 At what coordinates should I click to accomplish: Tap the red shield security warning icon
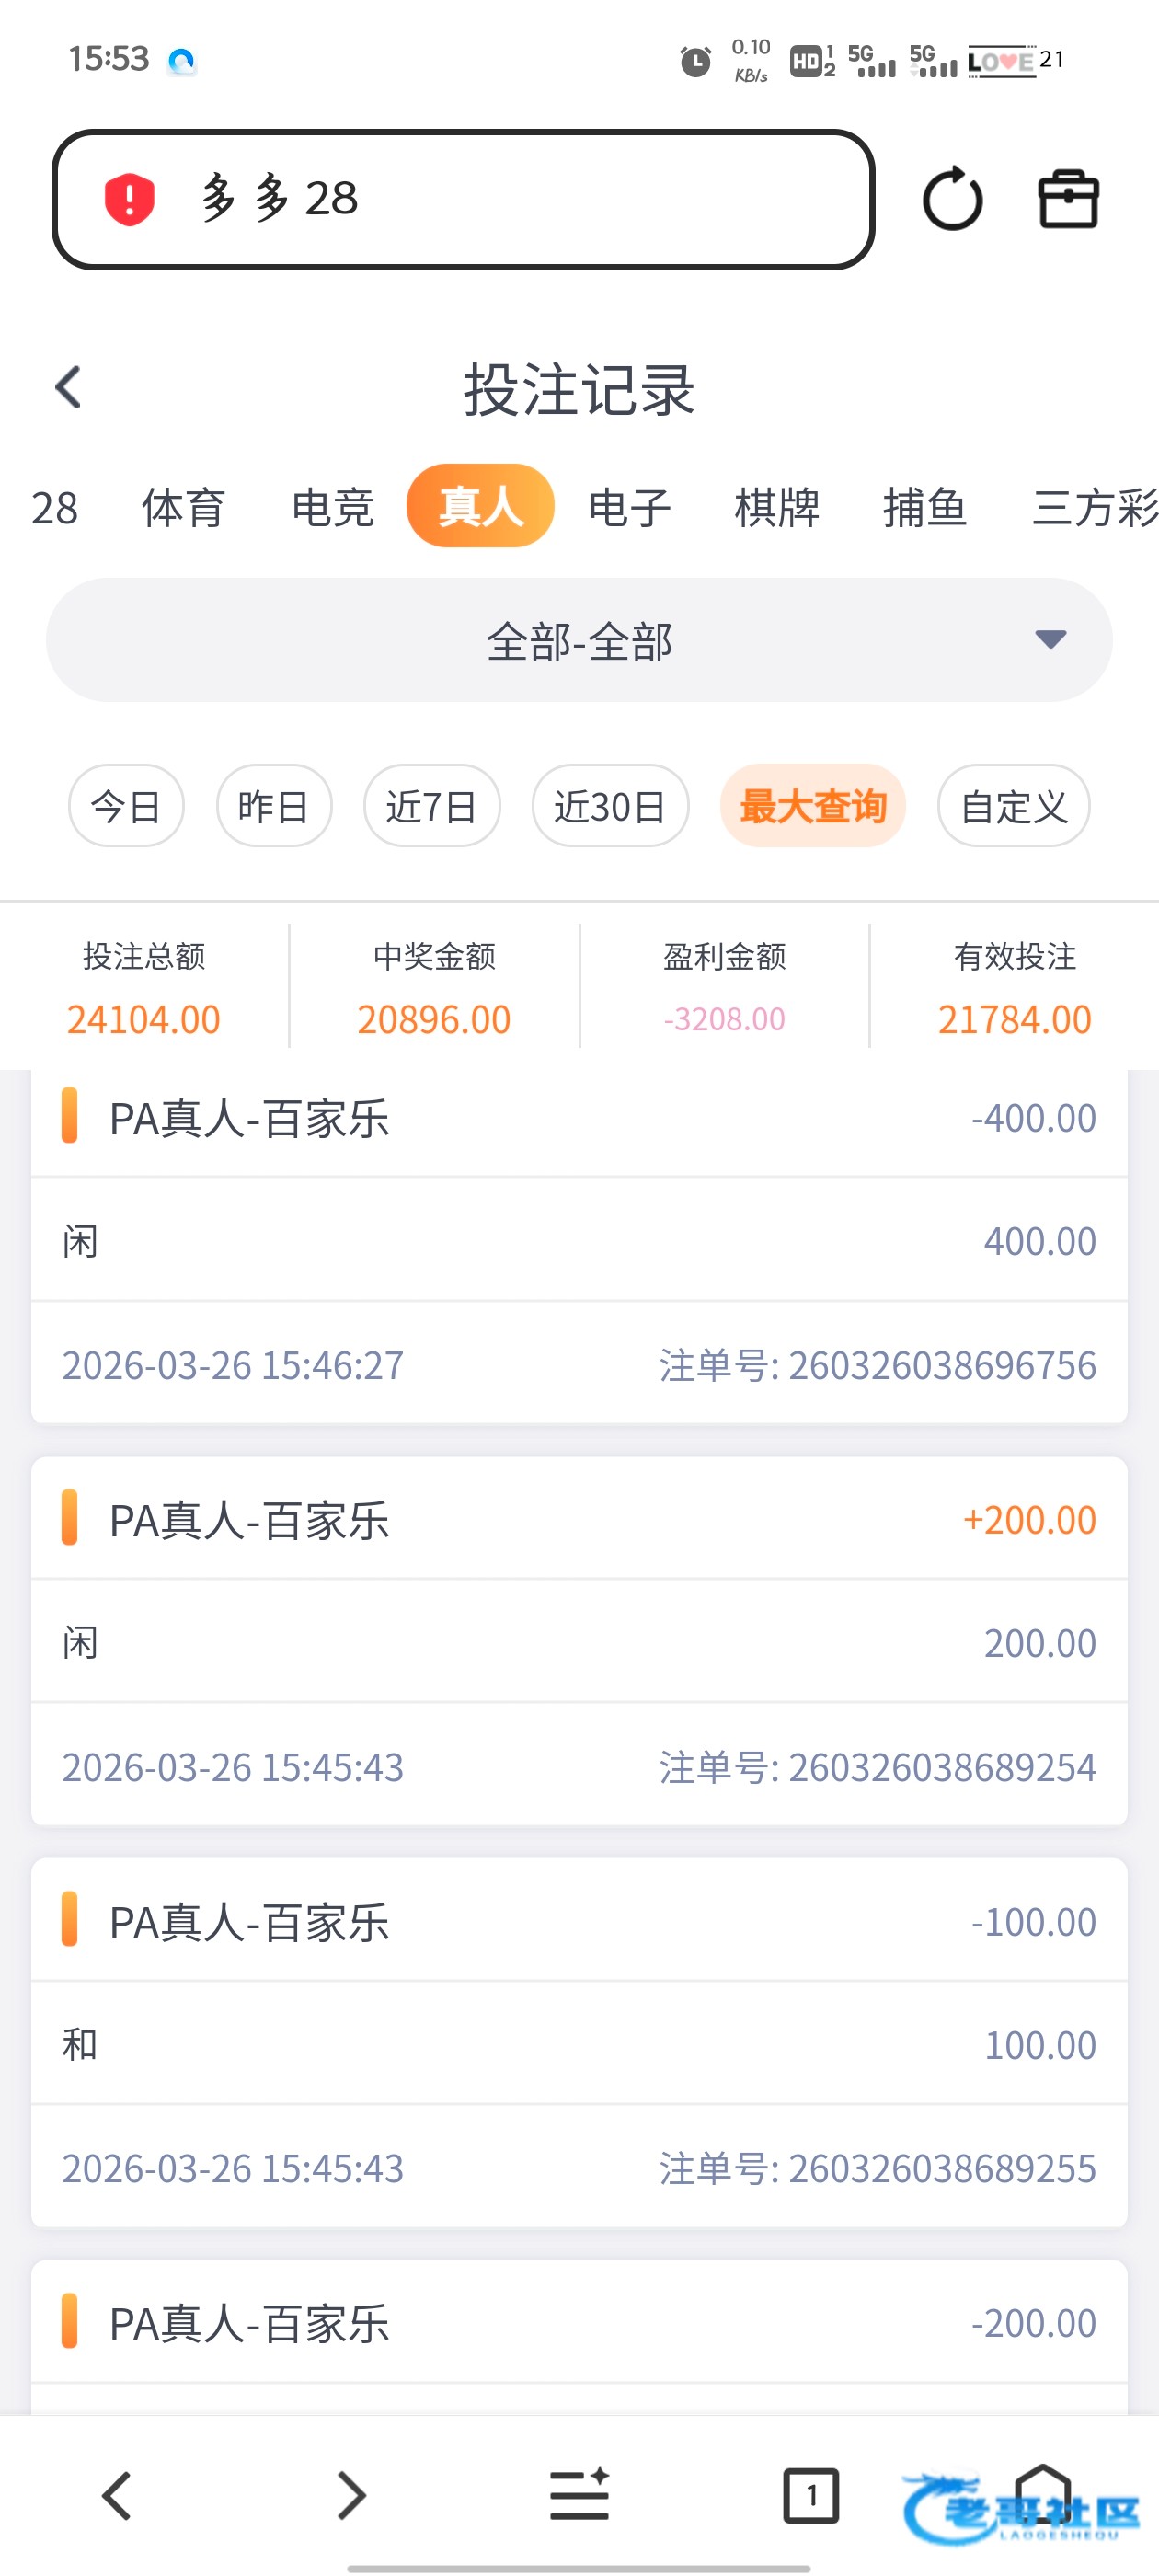click(x=129, y=198)
